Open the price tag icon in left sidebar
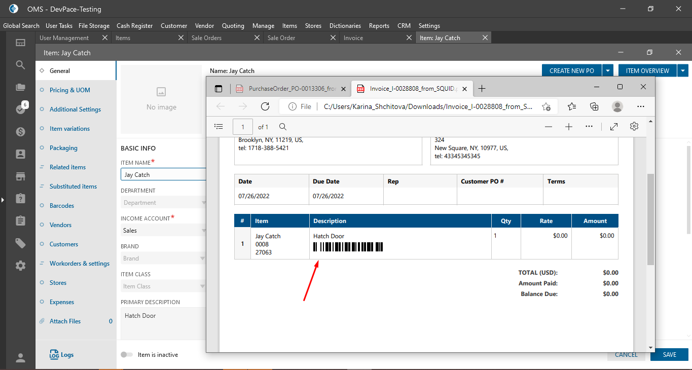Viewport: 692px width, 370px height. [x=20, y=243]
